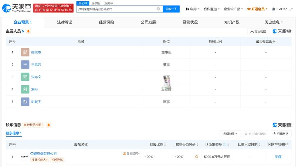Switch to the 知识产权 tab
The height and width of the screenshot is (167, 296).
pyautogui.click(x=232, y=22)
